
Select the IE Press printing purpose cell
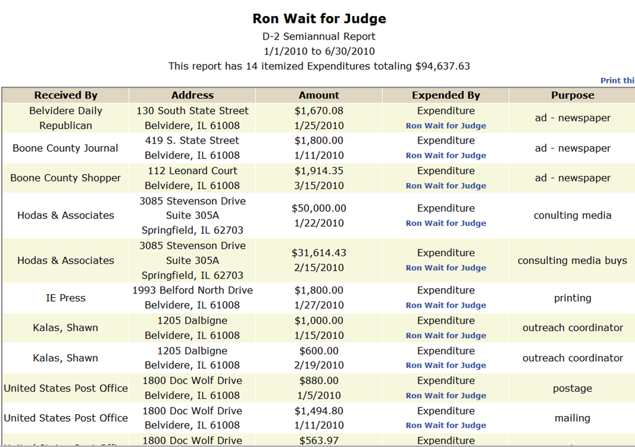[x=572, y=298]
